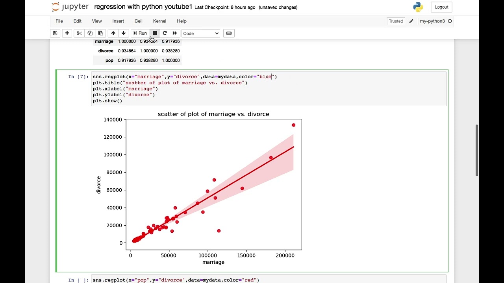Click the 0.917936 value in pop row
The width and height of the screenshot is (504, 283).
click(127, 61)
